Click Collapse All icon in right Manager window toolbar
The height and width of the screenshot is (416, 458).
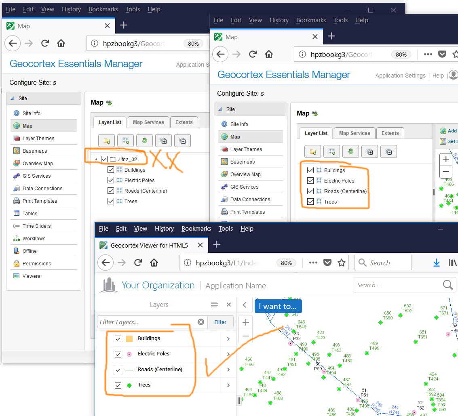click(389, 151)
